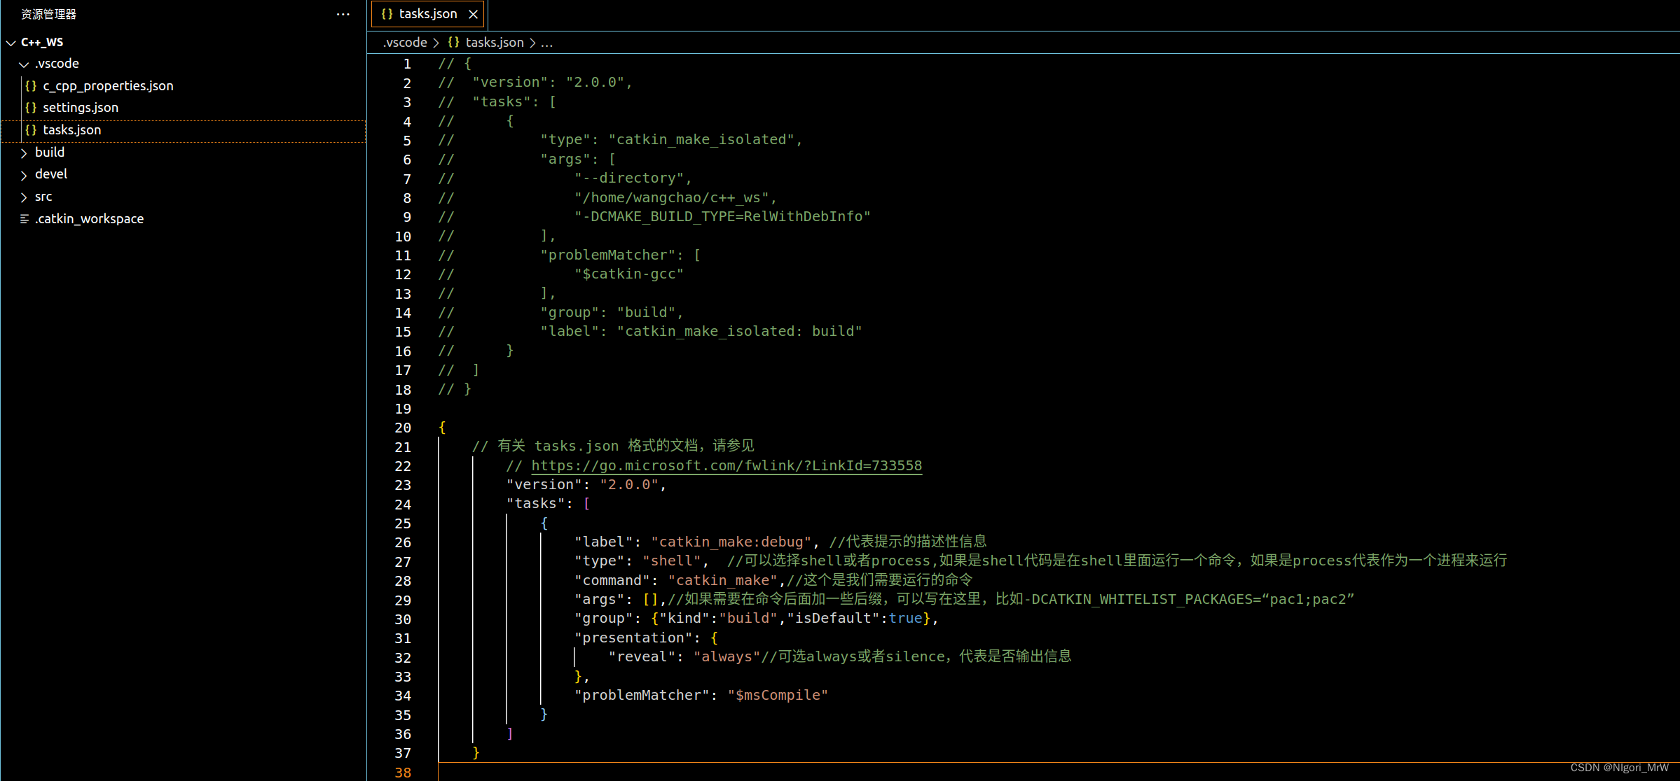This screenshot has height=781, width=1680.
Task: Expand the build folder
Action: [23, 152]
